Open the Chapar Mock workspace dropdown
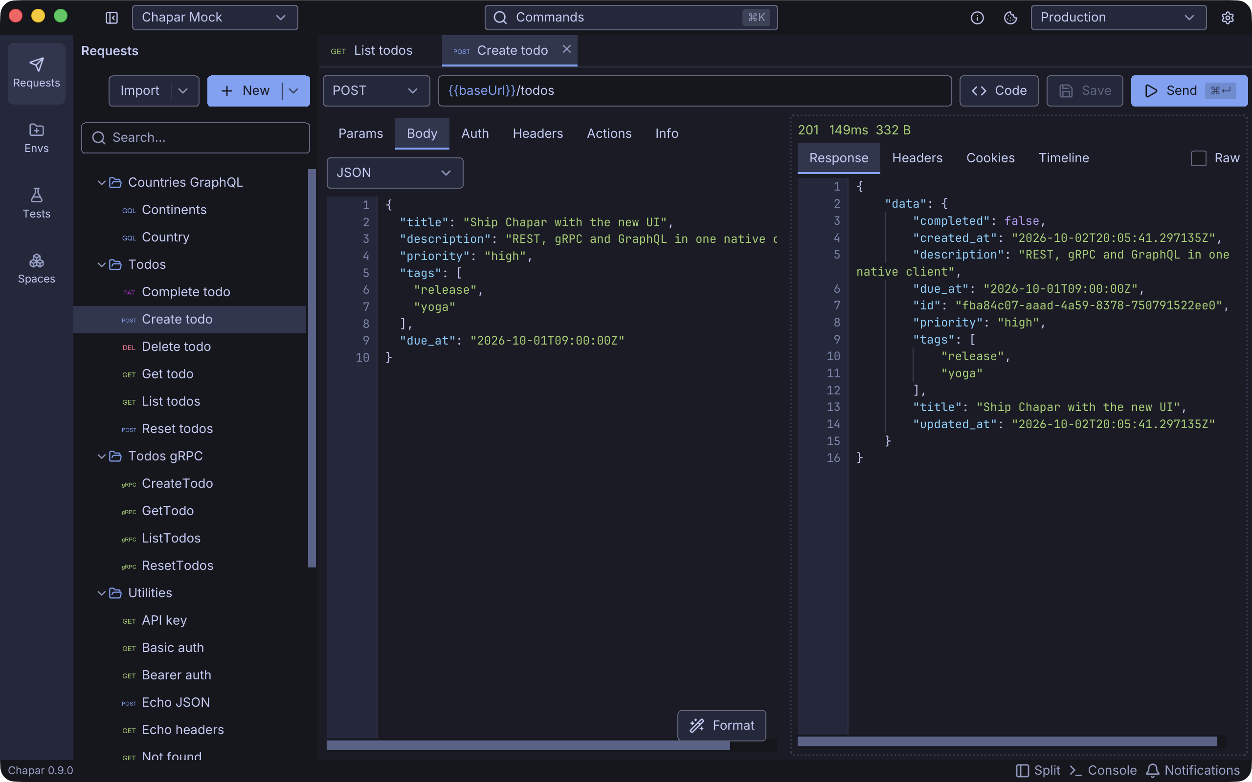 (x=215, y=18)
